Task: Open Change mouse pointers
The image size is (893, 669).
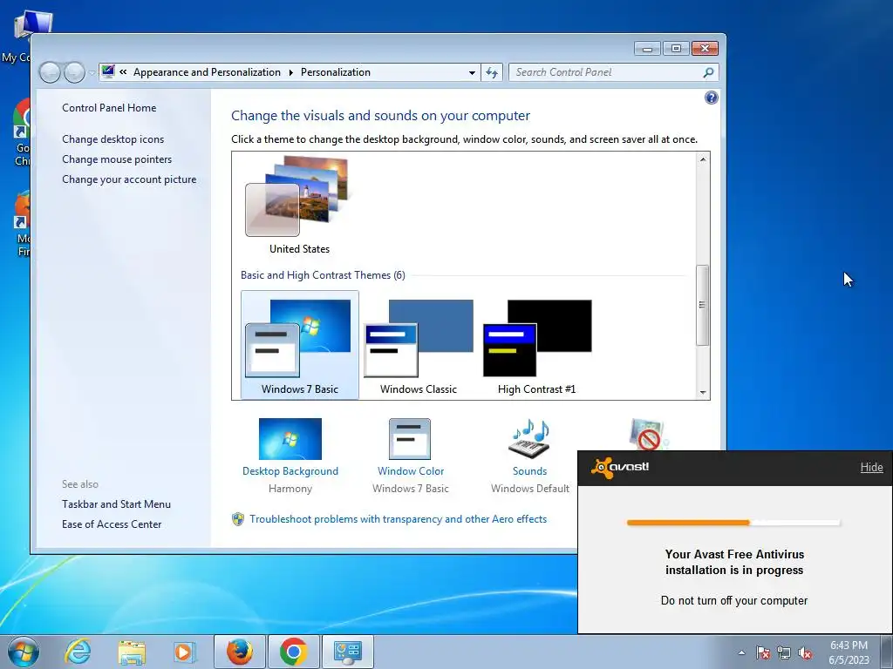Action: pos(117,159)
